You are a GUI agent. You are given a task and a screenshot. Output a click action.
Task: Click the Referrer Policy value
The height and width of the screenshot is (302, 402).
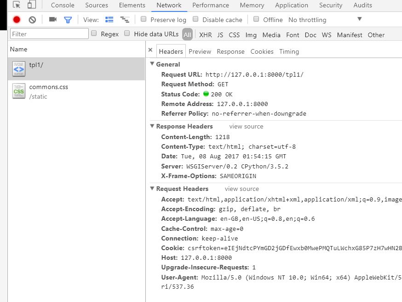click(259, 114)
